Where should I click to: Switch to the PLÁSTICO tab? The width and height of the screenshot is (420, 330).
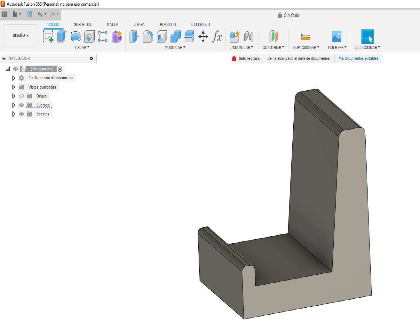point(168,25)
